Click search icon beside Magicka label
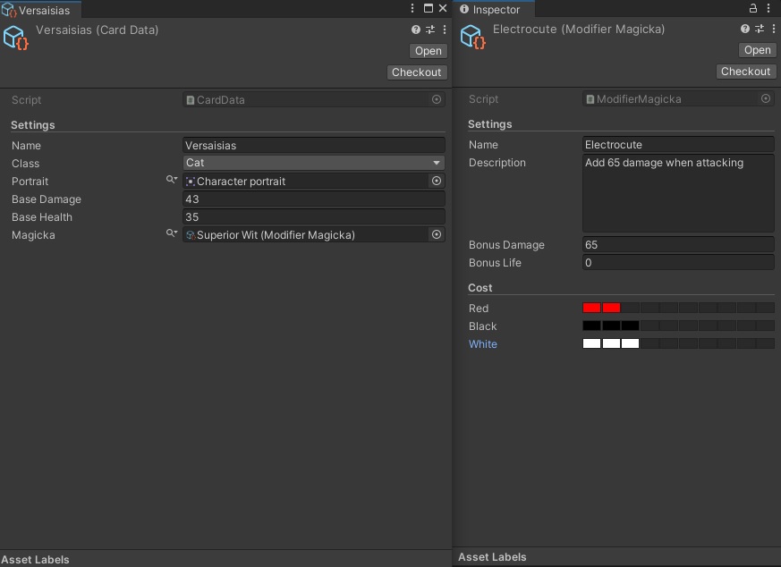The image size is (781, 567). 172,234
